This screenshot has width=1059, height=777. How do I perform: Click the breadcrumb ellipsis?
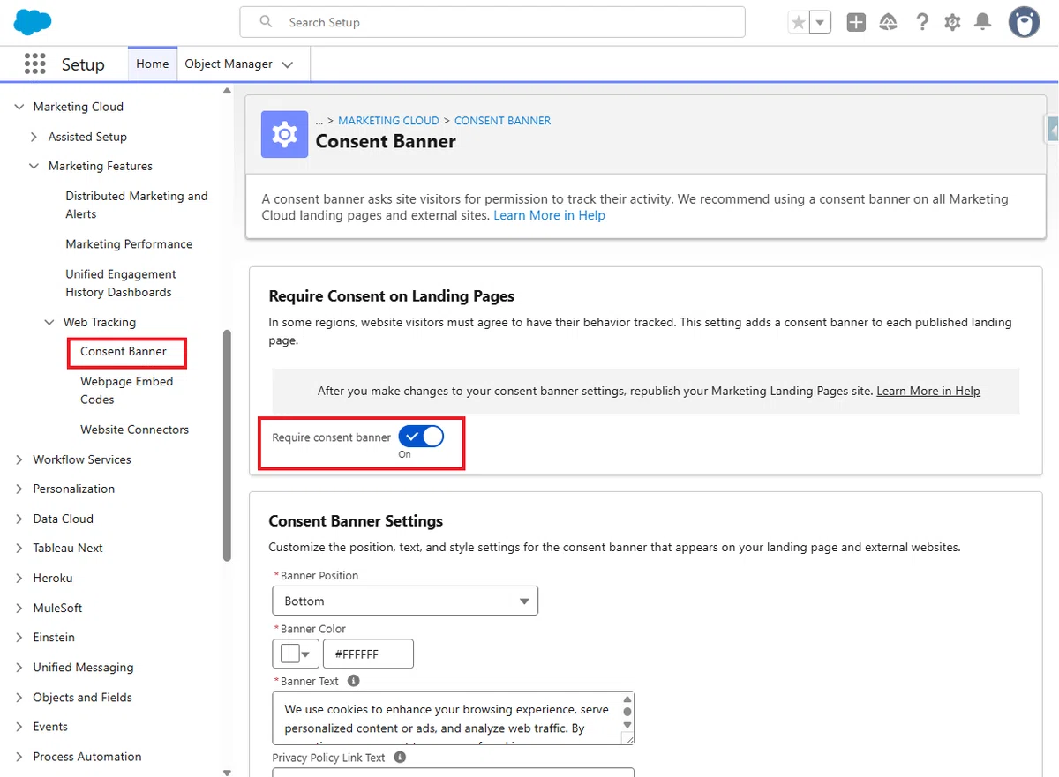tap(319, 121)
